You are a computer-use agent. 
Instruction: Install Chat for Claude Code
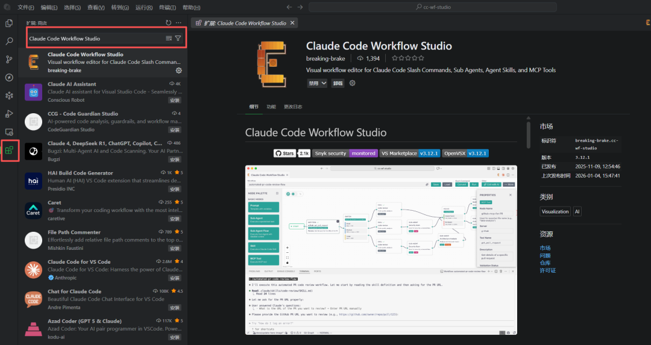175,308
